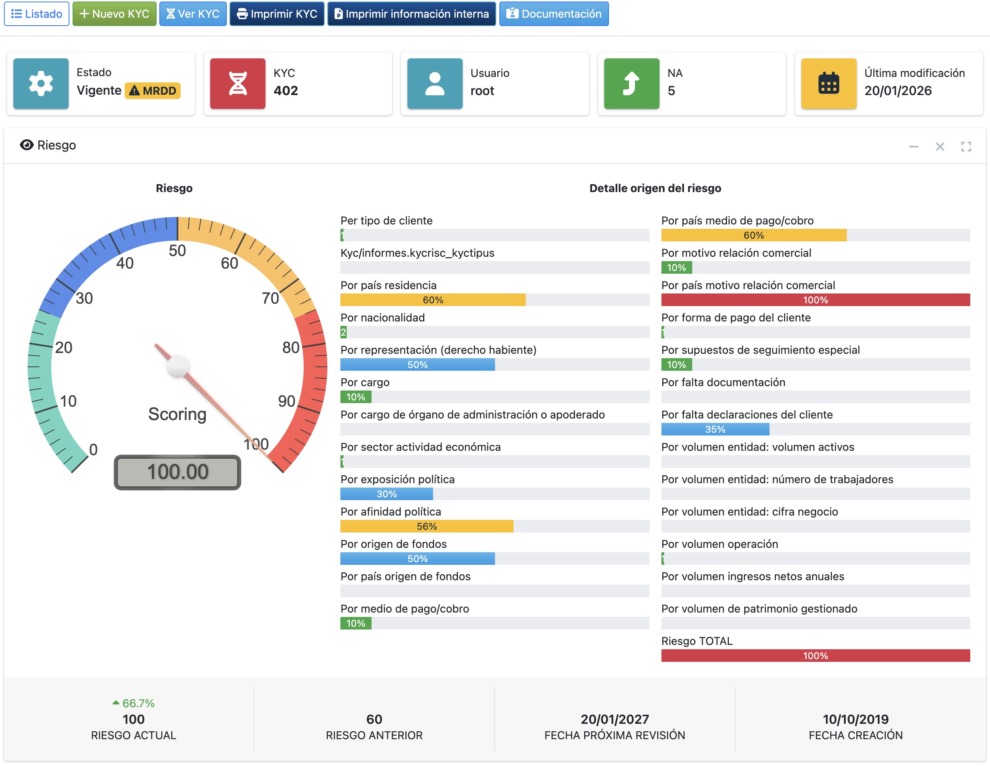
Task: Click the 100% Riesgo TOTAL bar
Action: pyautogui.click(x=816, y=656)
